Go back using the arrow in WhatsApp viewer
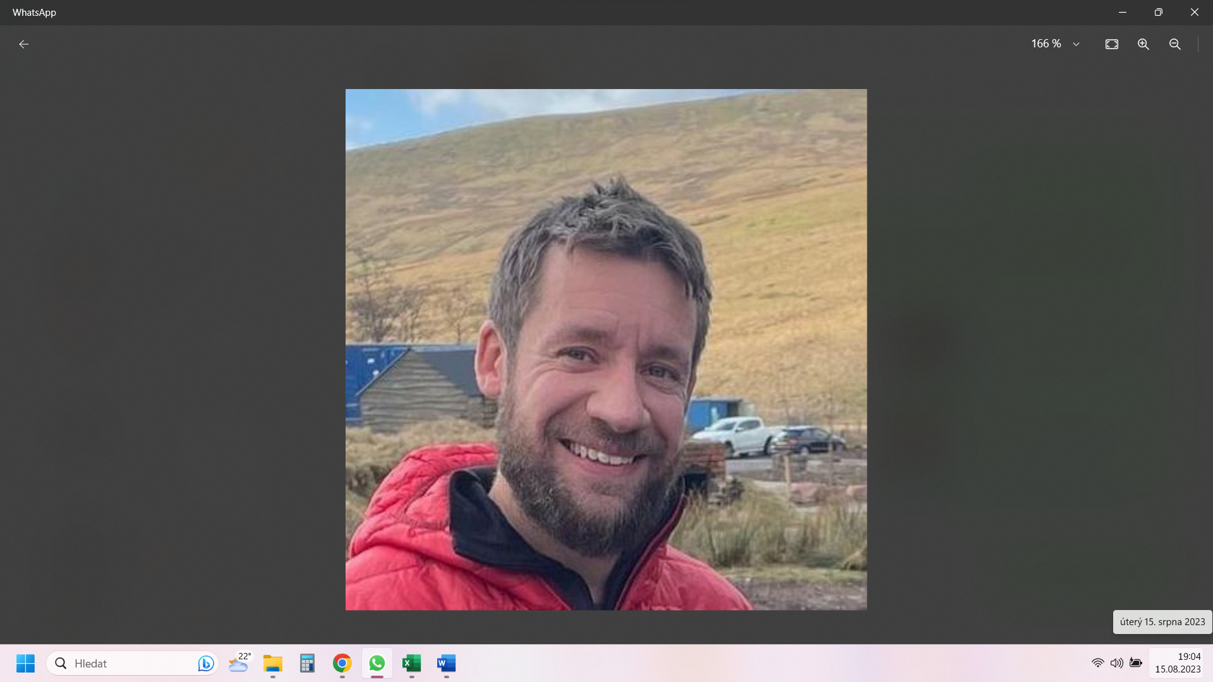Image resolution: width=1213 pixels, height=682 pixels. [x=23, y=44]
